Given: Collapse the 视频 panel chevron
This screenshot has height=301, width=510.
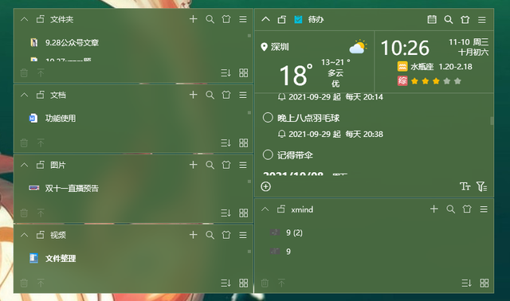Looking at the screenshot, I should 24,235.
